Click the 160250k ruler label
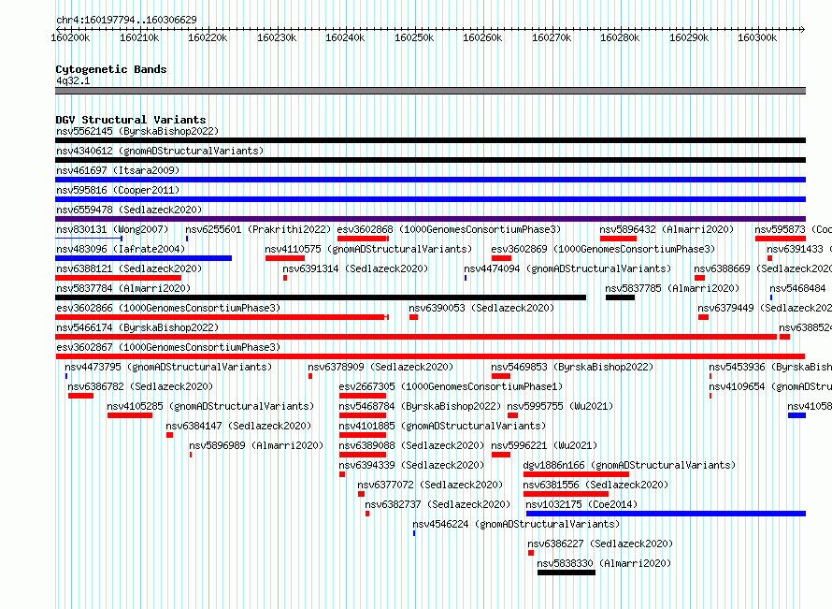832x609 pixels. click(414, 37)
